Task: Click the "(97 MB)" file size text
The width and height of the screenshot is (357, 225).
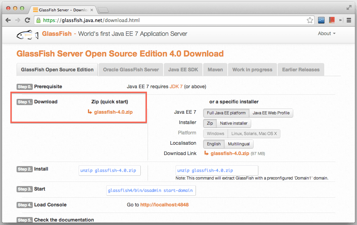Action: coord(258,154)
